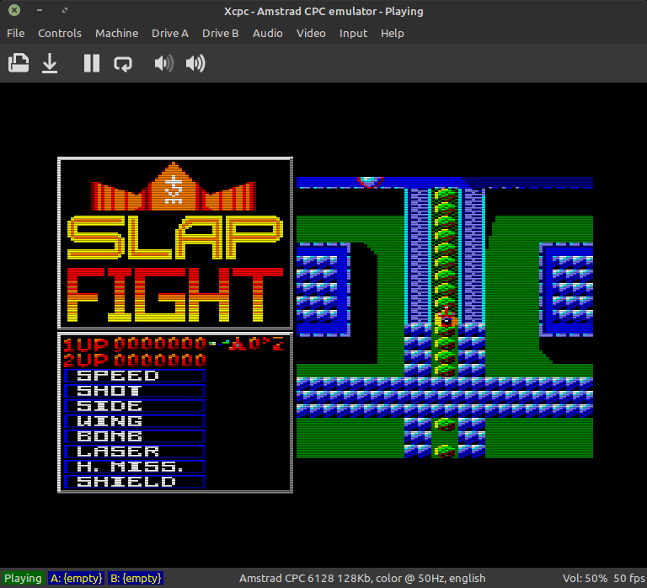Click the 50 fps status text
The height and width of the screenshot is (588, 647).
point(629,578)
